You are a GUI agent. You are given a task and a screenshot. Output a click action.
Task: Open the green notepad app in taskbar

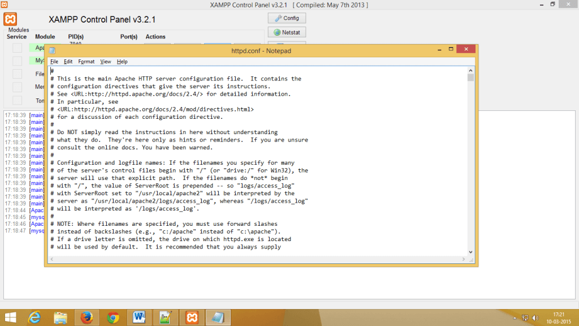point(166,318)
